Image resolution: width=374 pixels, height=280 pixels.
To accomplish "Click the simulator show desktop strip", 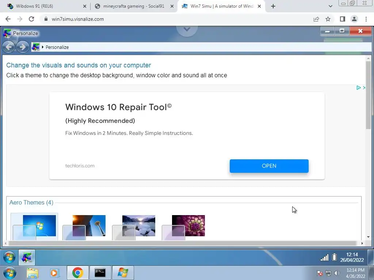I will (371, 257).
